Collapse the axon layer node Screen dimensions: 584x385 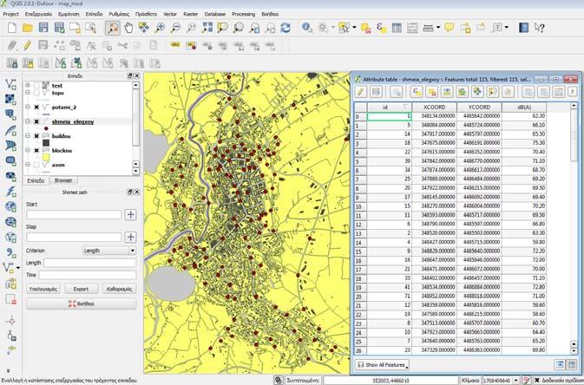click(x=28, y=165)
